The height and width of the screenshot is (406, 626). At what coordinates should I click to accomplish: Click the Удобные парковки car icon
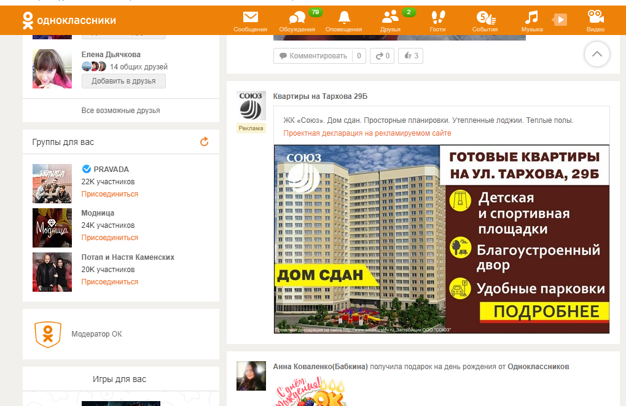coord(460,288)
